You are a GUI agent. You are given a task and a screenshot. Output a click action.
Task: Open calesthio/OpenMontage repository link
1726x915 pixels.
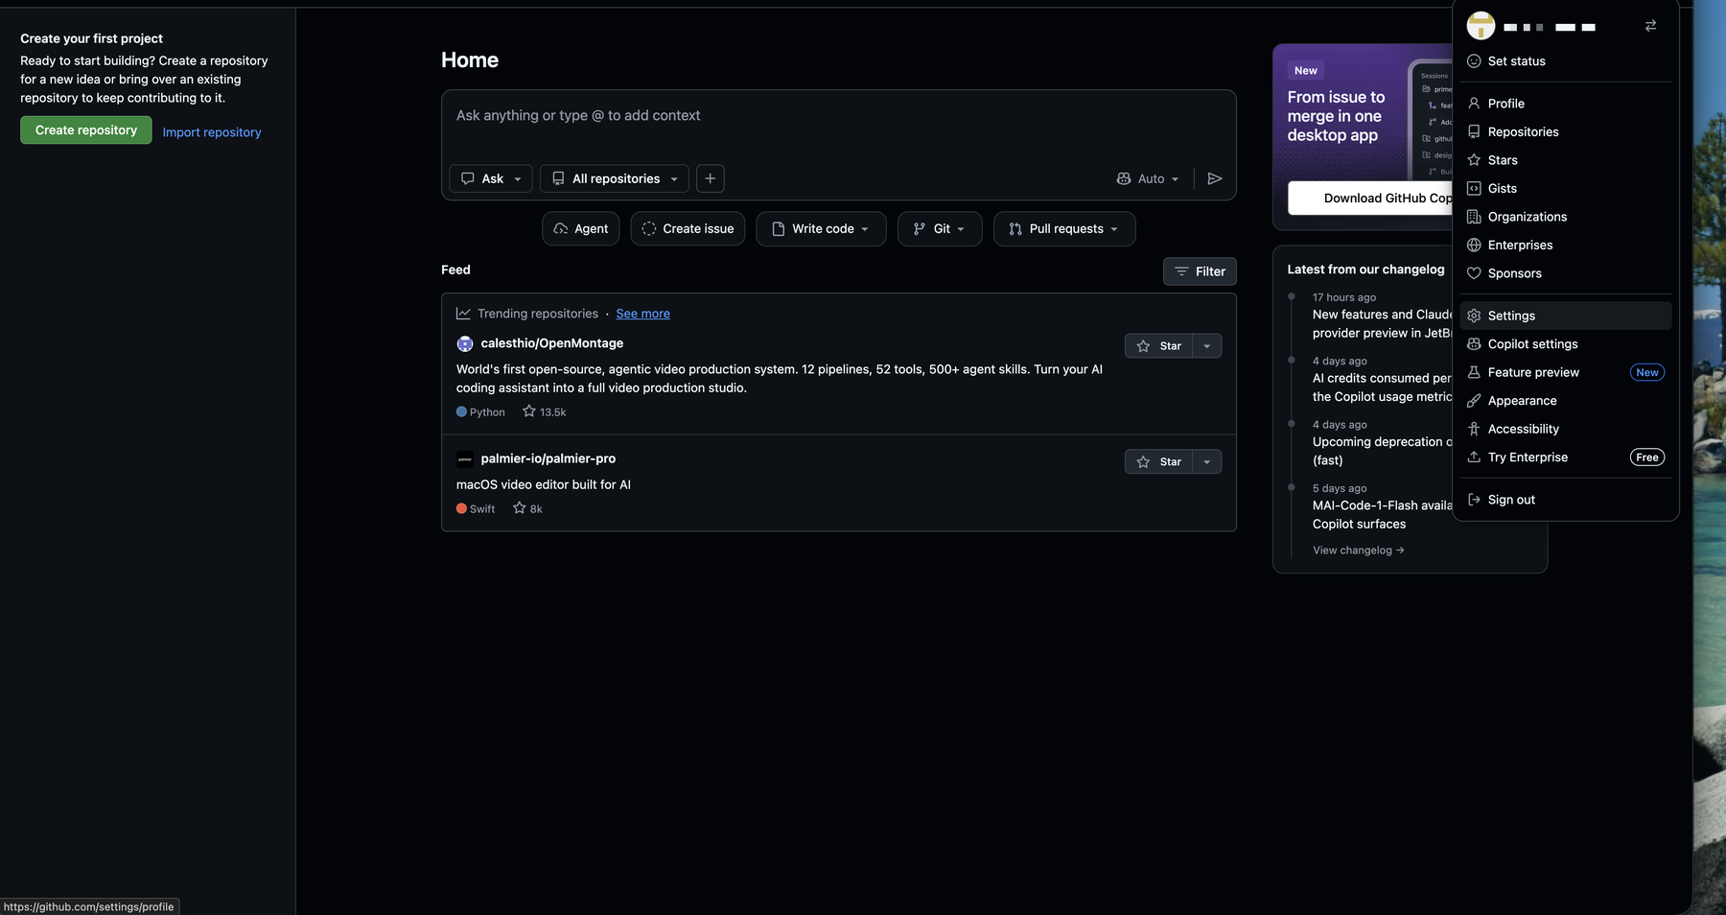551,343
